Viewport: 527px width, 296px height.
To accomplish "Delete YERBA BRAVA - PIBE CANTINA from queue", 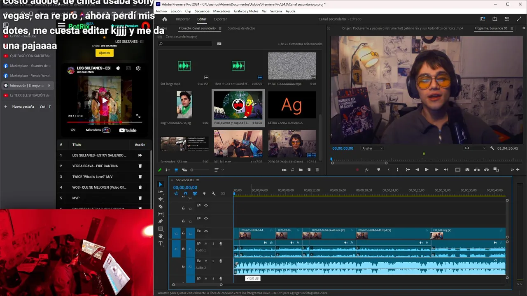I will click(x=140, y=166).
